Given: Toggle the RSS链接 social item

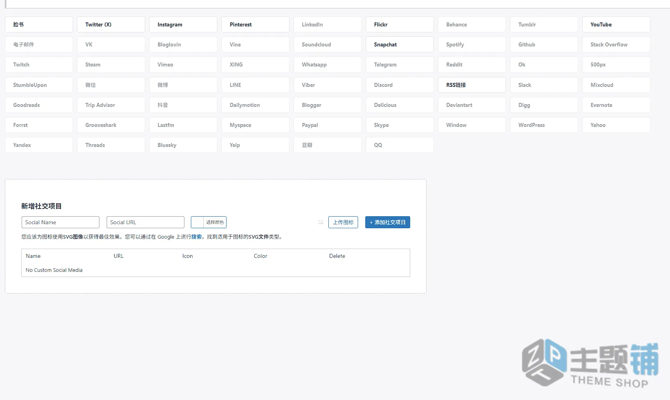Looking at the screenshot, I should click(472, 85).
